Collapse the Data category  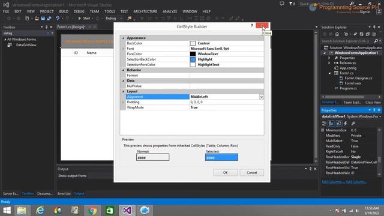(123, 80)
